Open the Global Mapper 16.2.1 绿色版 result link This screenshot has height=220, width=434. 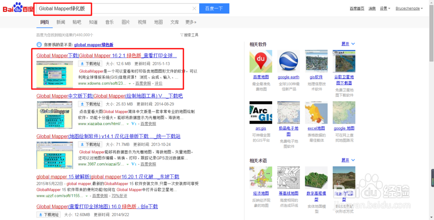point(107,56)
